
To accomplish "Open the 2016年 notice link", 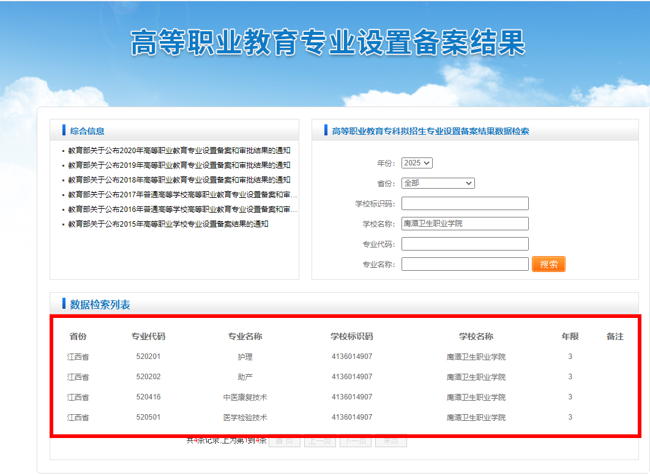I will click(x=182, y=209).
